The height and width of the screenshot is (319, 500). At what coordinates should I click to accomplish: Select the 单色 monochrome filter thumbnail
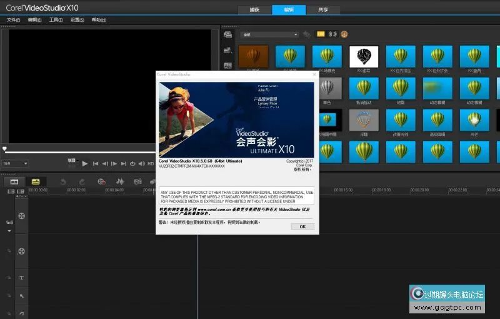(329, 88)
